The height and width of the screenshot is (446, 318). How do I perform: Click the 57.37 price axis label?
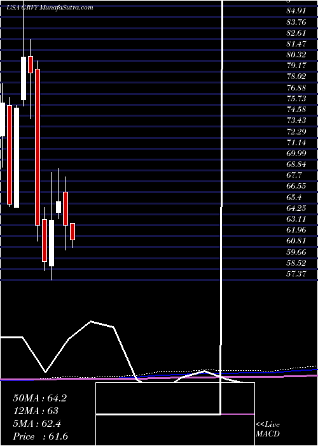[296, 273]
